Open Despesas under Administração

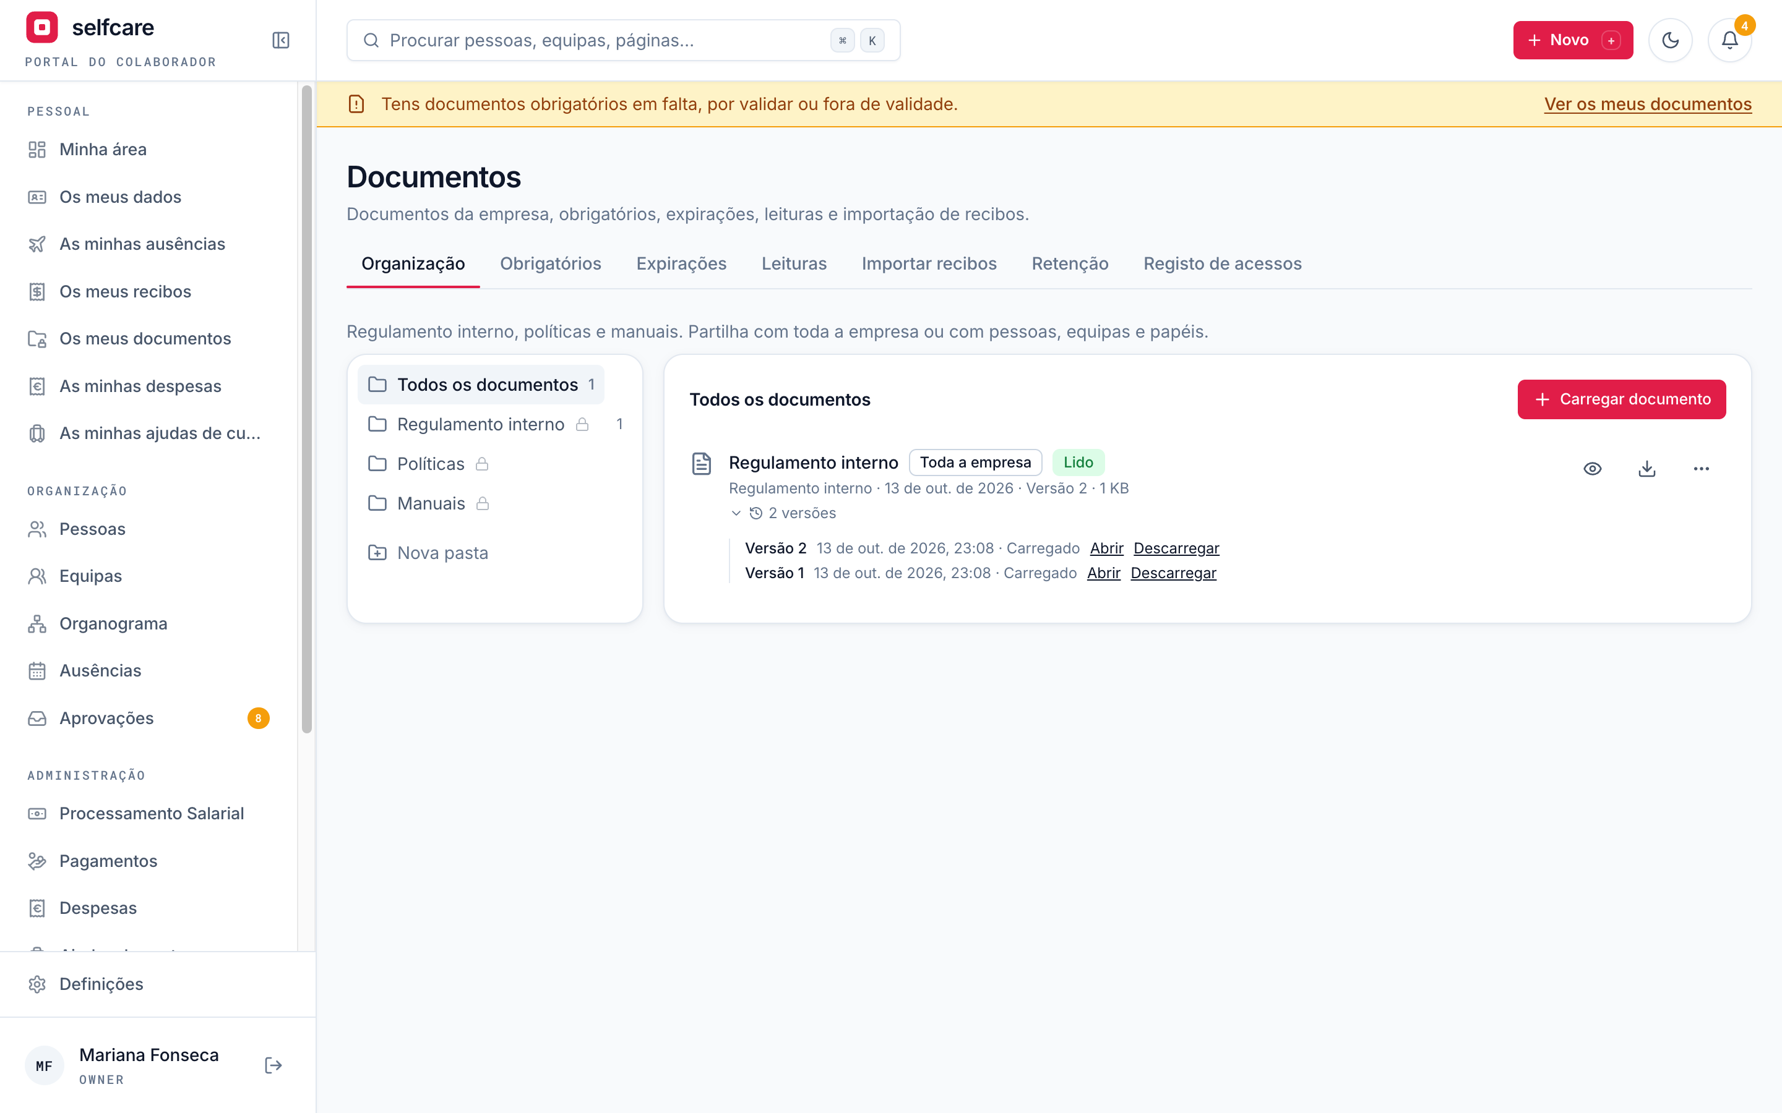coord(148,908)
